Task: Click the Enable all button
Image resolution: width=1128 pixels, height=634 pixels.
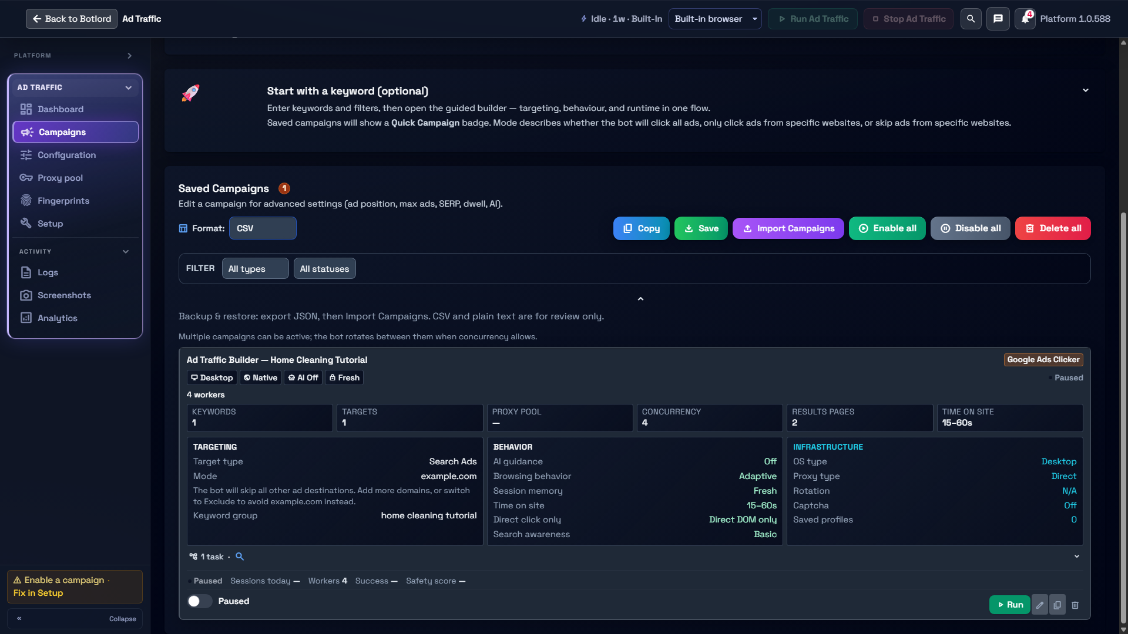Action: click(x=887, y=228)
